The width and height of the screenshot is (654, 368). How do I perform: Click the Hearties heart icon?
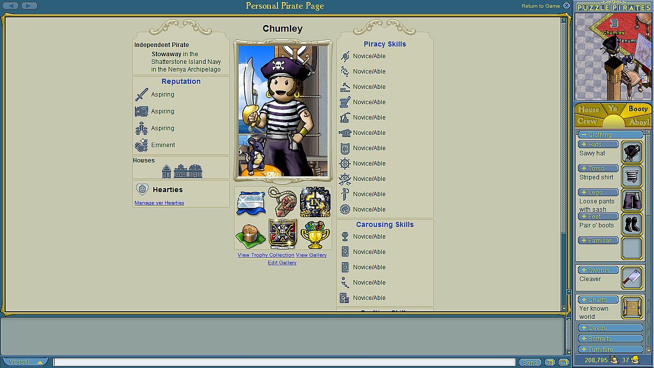coord(143,190)
